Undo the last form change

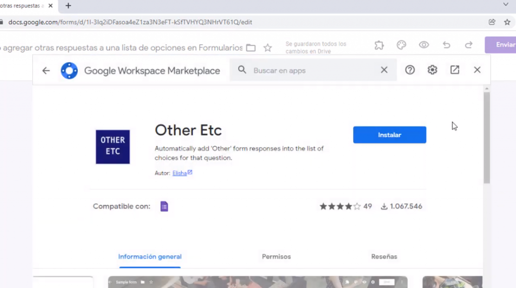446,45
